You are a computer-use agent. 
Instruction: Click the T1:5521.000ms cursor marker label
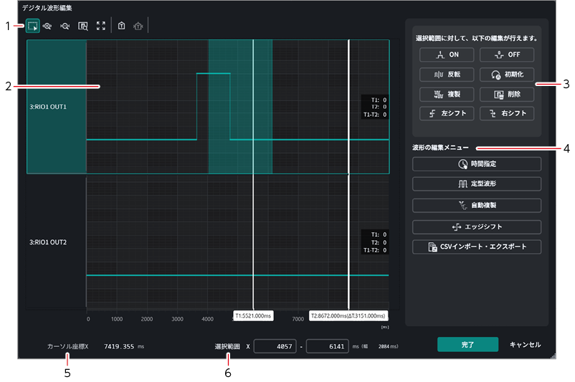(253, 315)
